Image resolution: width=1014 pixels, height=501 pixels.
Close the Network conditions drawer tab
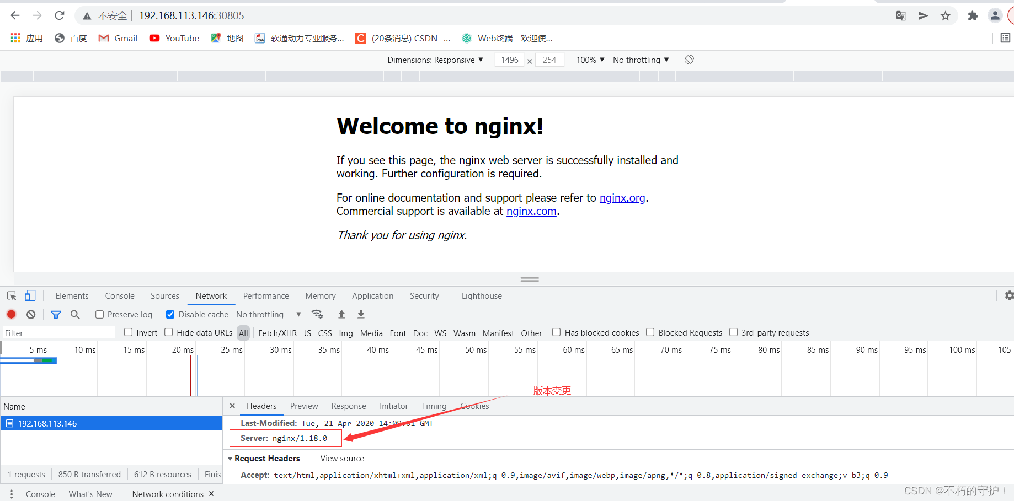pyautogui.click(x=211, y=494)
